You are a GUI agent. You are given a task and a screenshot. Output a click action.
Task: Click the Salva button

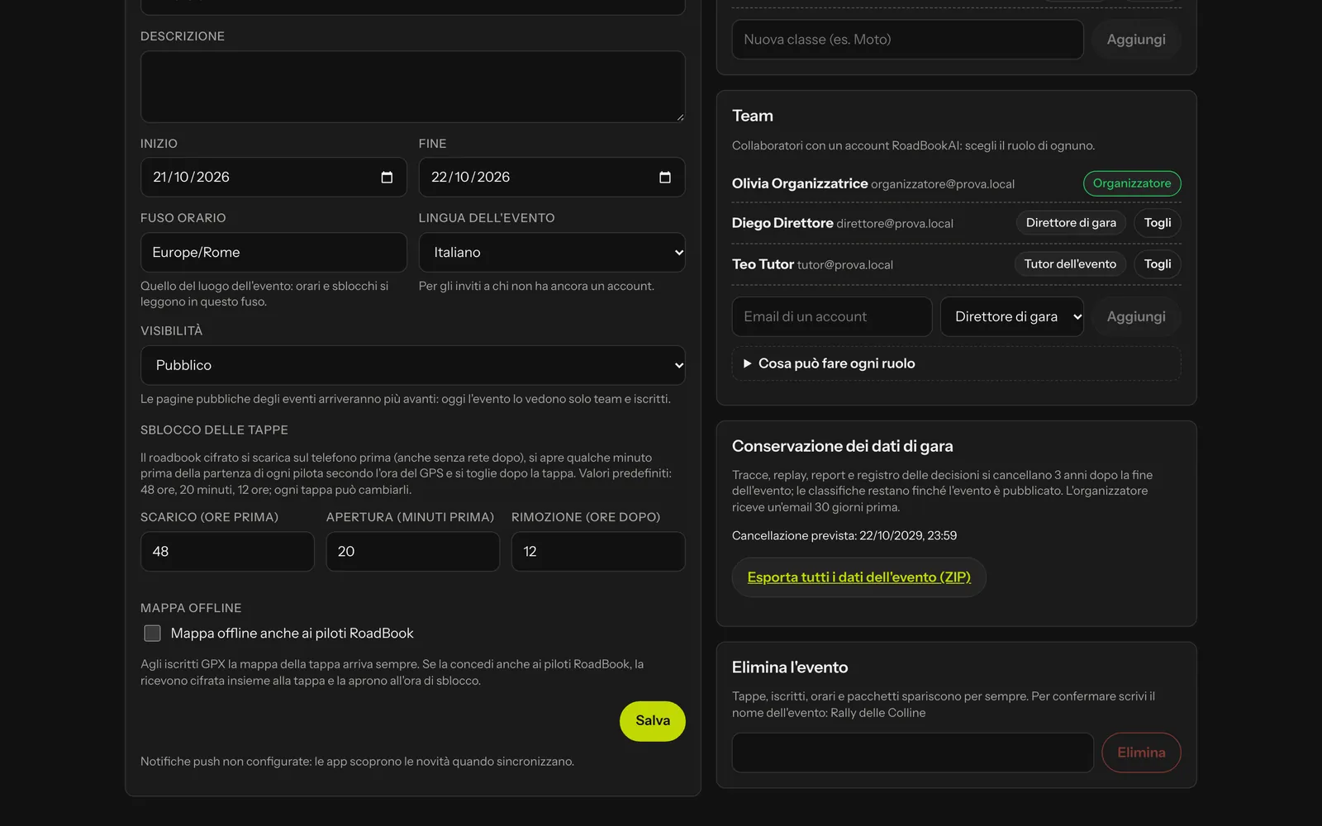pos(653,721)
